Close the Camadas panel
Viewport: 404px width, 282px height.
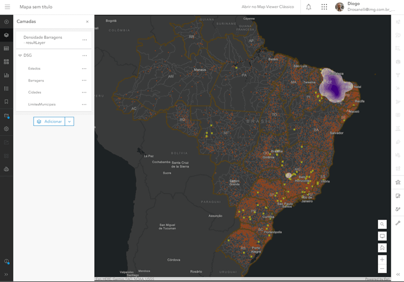click(87, 21)
